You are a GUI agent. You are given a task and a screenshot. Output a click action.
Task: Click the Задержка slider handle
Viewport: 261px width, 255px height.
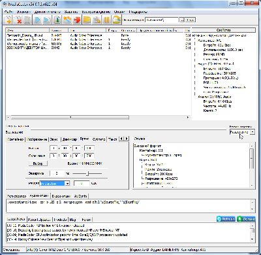tap(88, 173)
